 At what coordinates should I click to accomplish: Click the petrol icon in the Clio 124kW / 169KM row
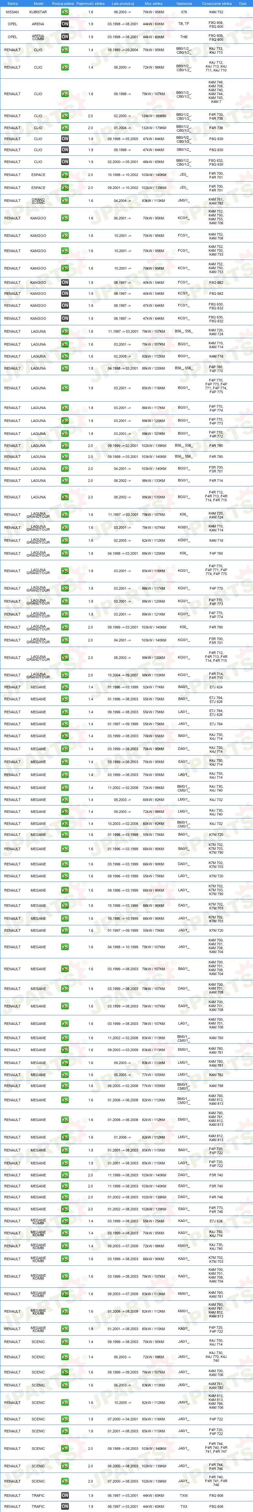[x=65, y=116]
